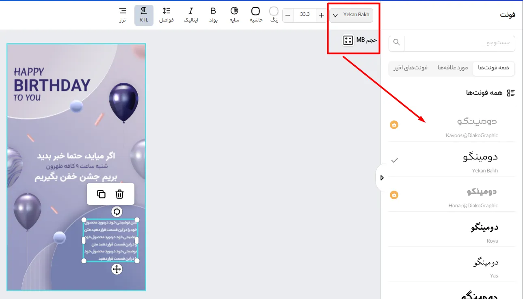
Task: Switch to the همه فونت‌ها tab
Action: 493,68
